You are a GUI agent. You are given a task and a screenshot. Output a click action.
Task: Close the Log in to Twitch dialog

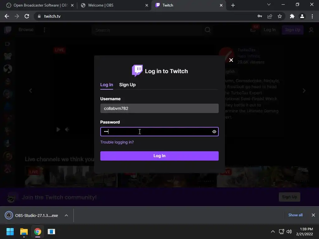231,60
